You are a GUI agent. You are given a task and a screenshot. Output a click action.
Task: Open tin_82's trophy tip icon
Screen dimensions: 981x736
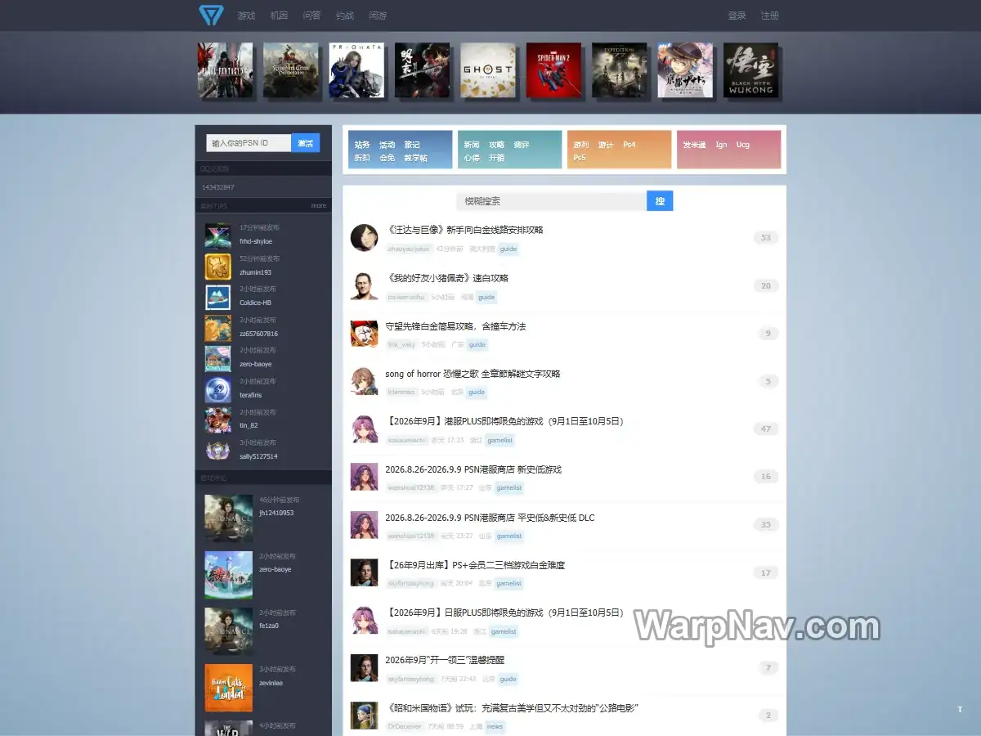pyautogui.click(x=217, y=420)
